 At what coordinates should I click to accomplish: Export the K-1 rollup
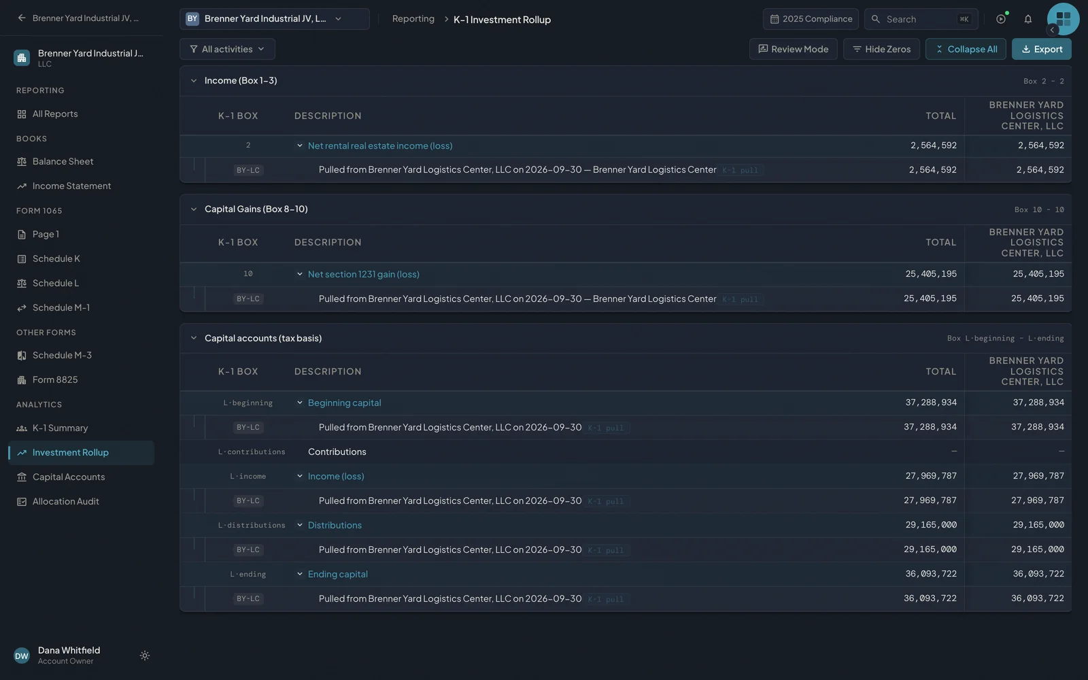[x=1042, y=49]
